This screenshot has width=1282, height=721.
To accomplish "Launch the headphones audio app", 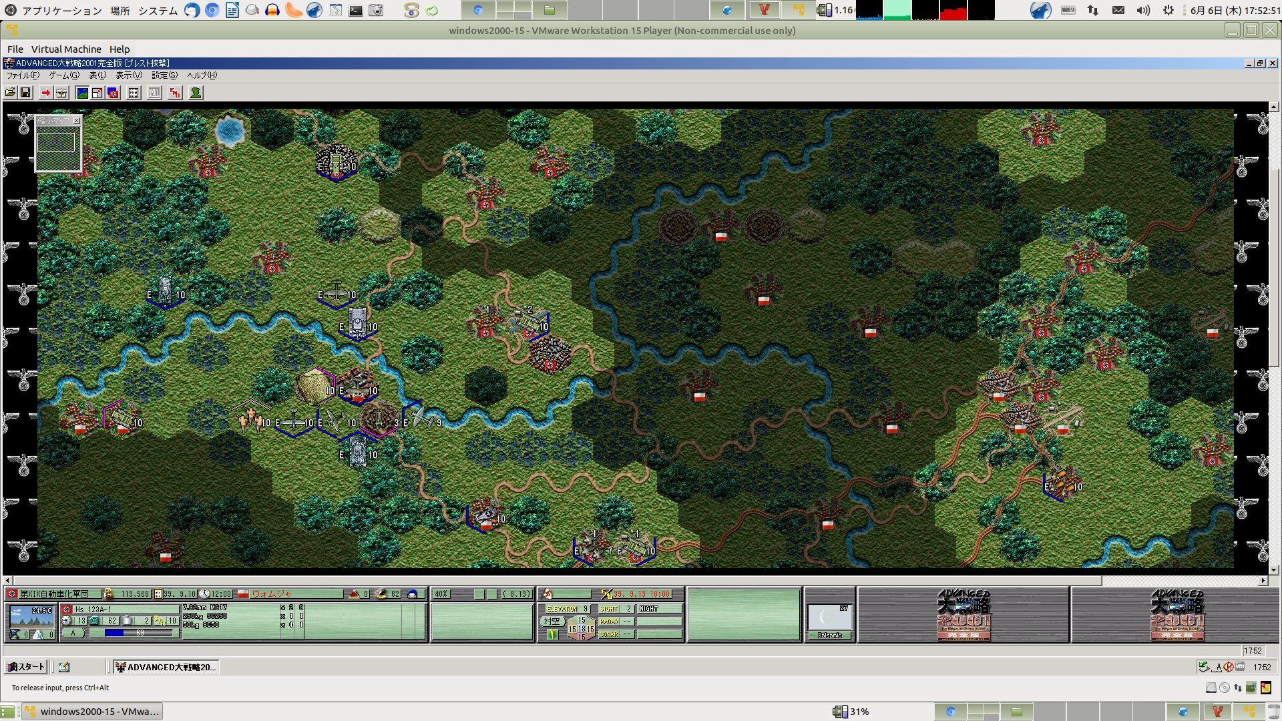I will pos(272,10).
